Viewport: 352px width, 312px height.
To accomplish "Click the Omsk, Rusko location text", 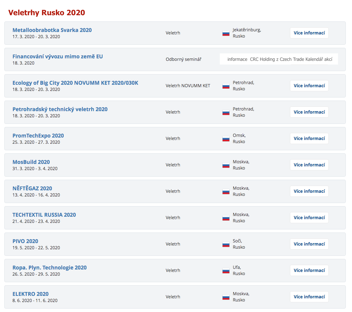I will (239, 138).
